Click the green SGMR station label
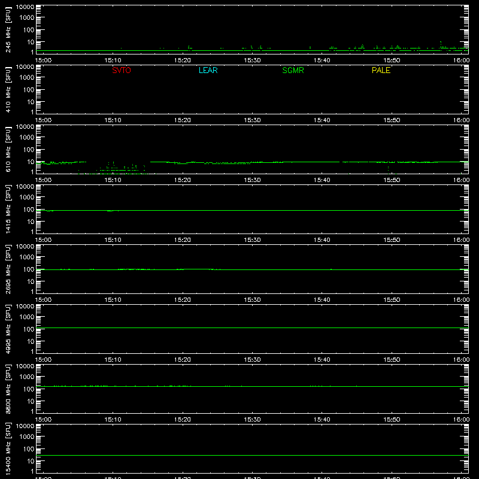Viewport: 479px width, 479px height. pyautogui.click(x=293, y=70)
